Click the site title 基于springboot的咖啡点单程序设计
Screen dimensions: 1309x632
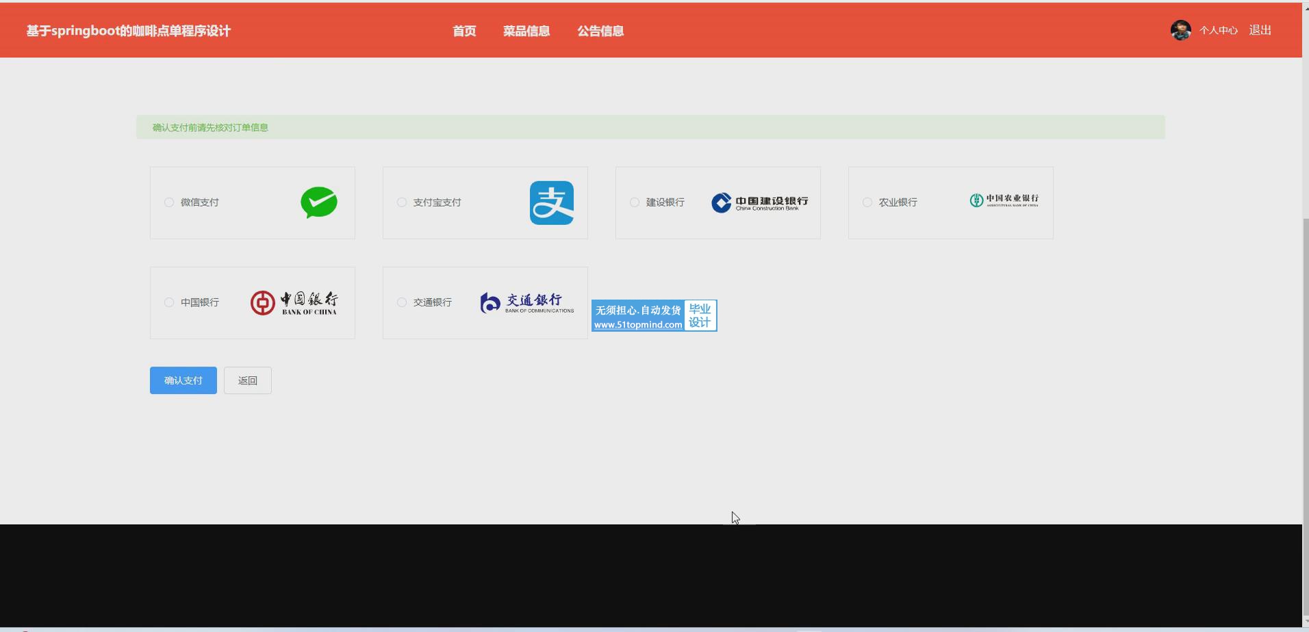pyautogui.click(x=129, y=31)
